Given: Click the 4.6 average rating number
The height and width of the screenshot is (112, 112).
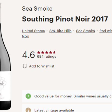Looking at the screenshot, I should click(x=29, y=55).
